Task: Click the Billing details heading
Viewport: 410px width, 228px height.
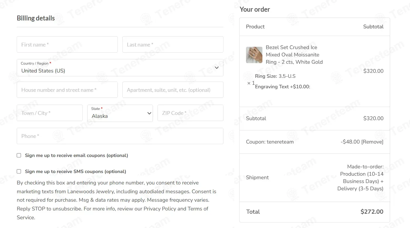Action: pyautogui.click(x=36, y=18)
